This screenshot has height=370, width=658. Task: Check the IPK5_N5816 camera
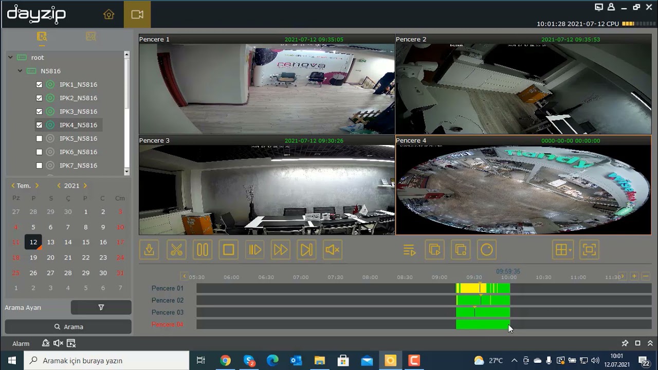39,139
